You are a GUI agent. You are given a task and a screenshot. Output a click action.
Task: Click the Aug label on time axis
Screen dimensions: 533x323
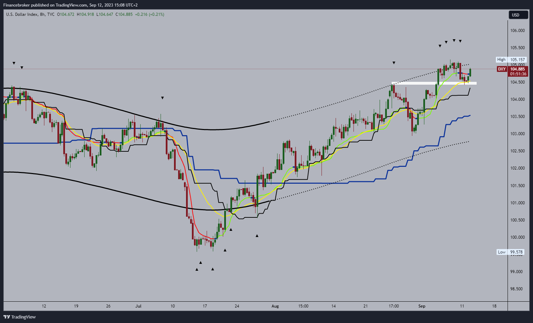tap(275, 306)
